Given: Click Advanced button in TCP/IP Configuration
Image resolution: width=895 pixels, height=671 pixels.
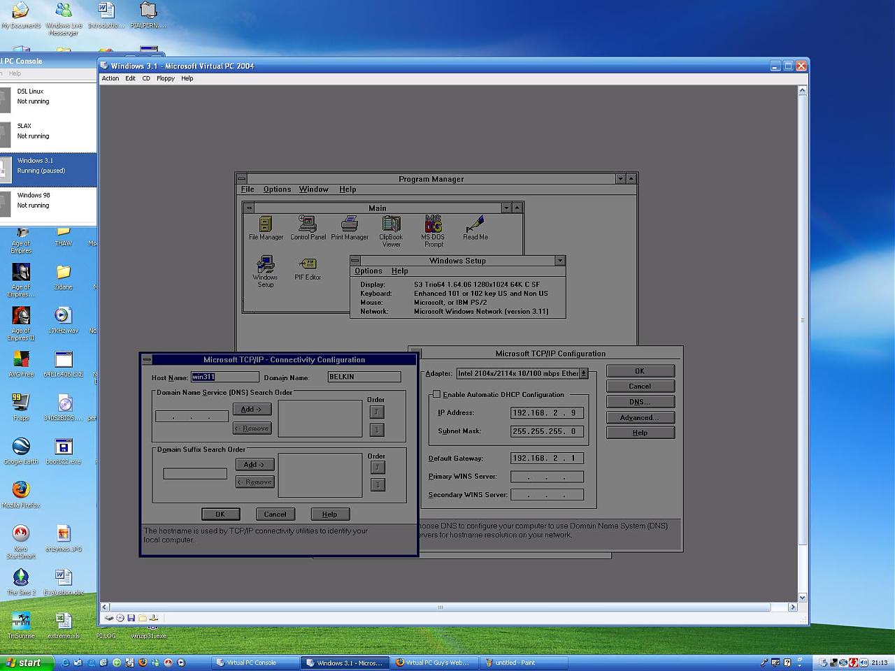Looking at the screenshot, I should tap(640, 417).
